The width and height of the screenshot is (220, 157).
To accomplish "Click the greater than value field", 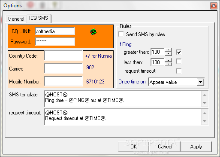I will point(157,52).
